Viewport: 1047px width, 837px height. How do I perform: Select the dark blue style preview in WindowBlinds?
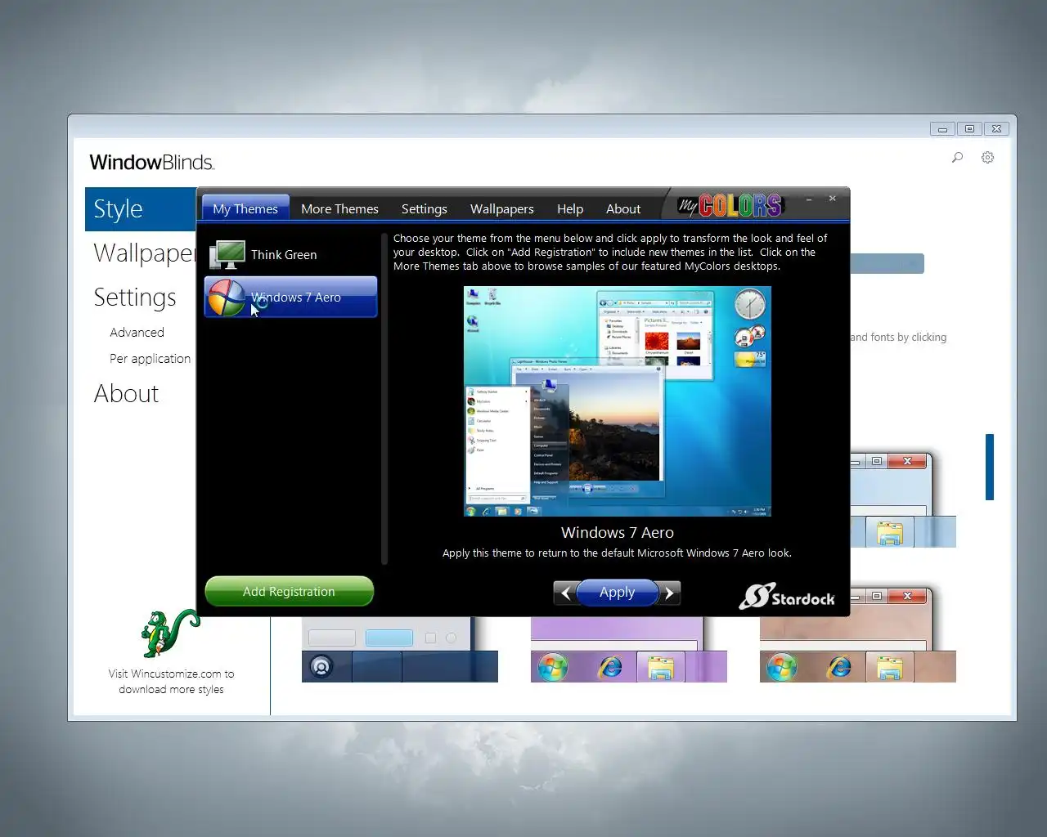tap(400, 650)
